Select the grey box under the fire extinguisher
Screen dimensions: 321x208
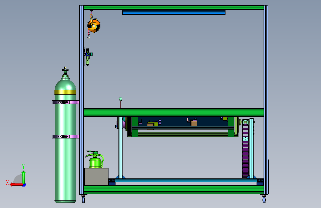(96, 177)
